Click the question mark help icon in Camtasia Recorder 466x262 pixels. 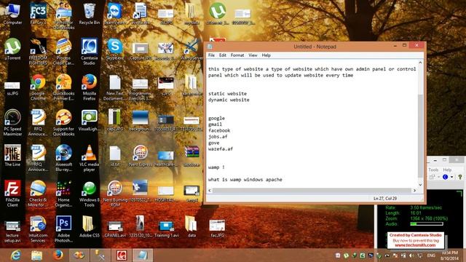tap(460, 177)
